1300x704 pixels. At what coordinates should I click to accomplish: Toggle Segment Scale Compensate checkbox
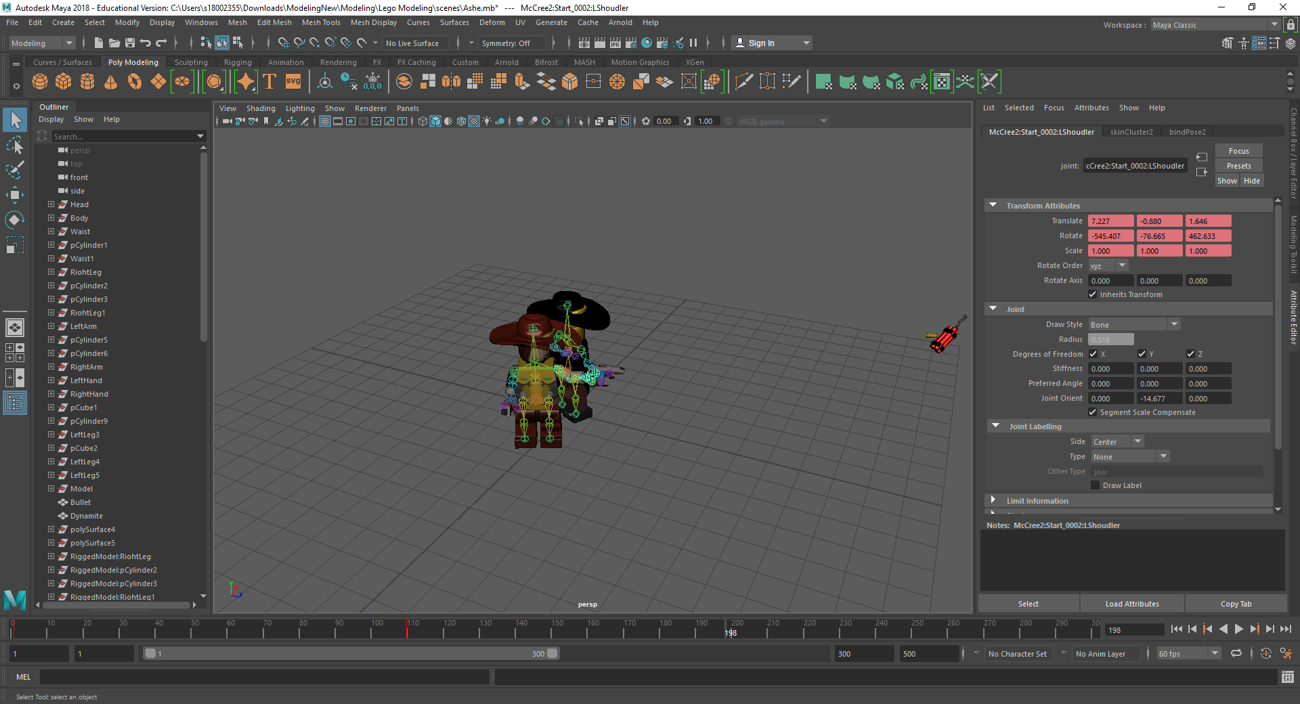1092,412
